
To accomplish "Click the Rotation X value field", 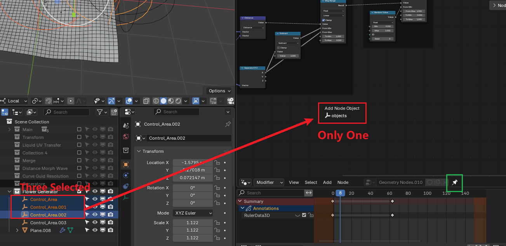I will point(193,188).
